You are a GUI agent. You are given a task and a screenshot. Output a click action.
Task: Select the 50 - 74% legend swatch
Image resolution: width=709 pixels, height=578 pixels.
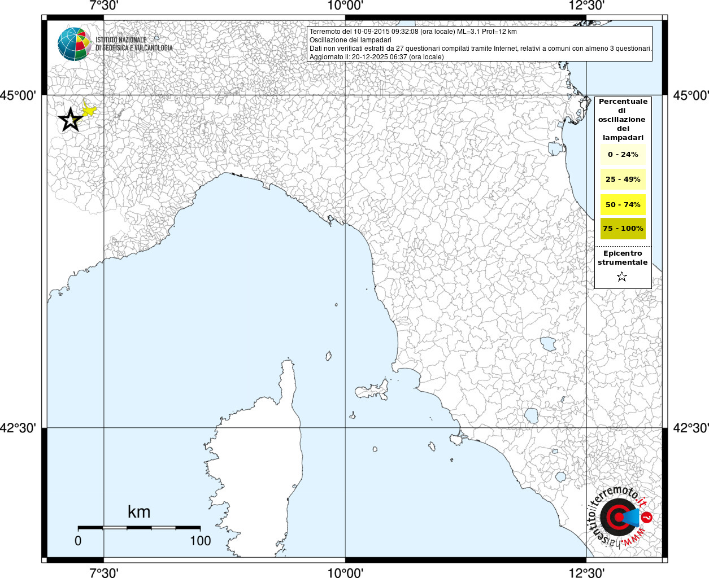(x=623, y=204)
